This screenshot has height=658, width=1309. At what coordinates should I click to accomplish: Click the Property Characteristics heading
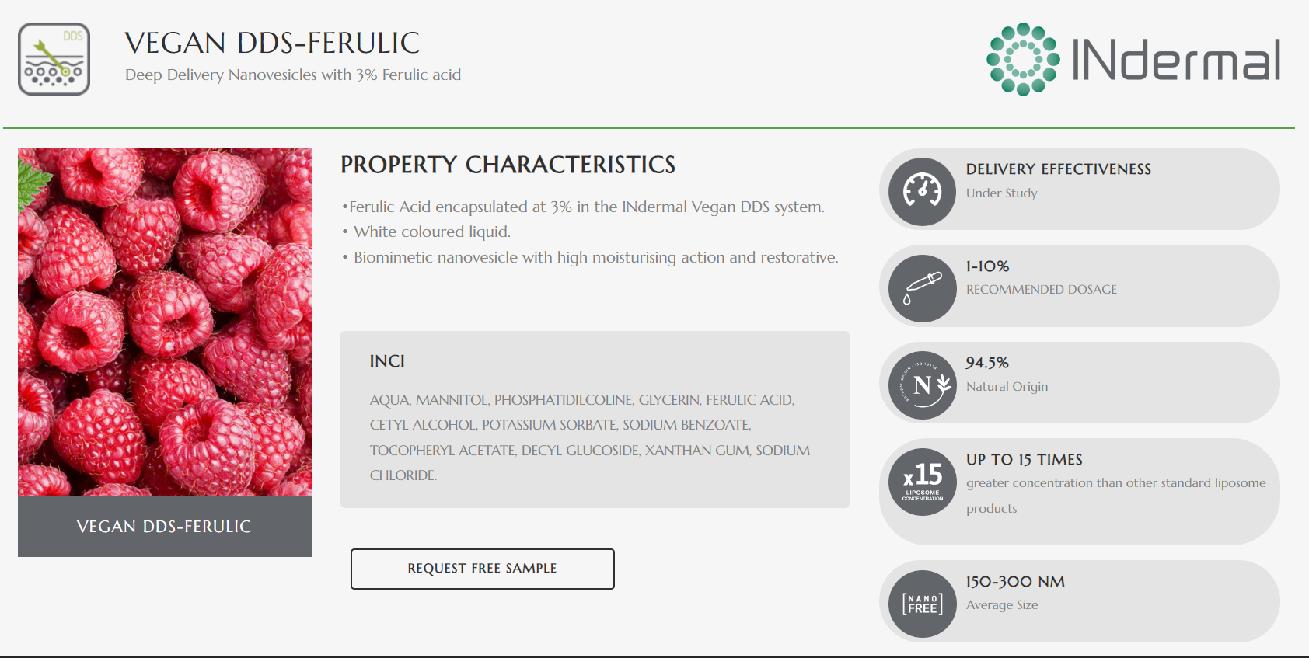click(508, 165)
